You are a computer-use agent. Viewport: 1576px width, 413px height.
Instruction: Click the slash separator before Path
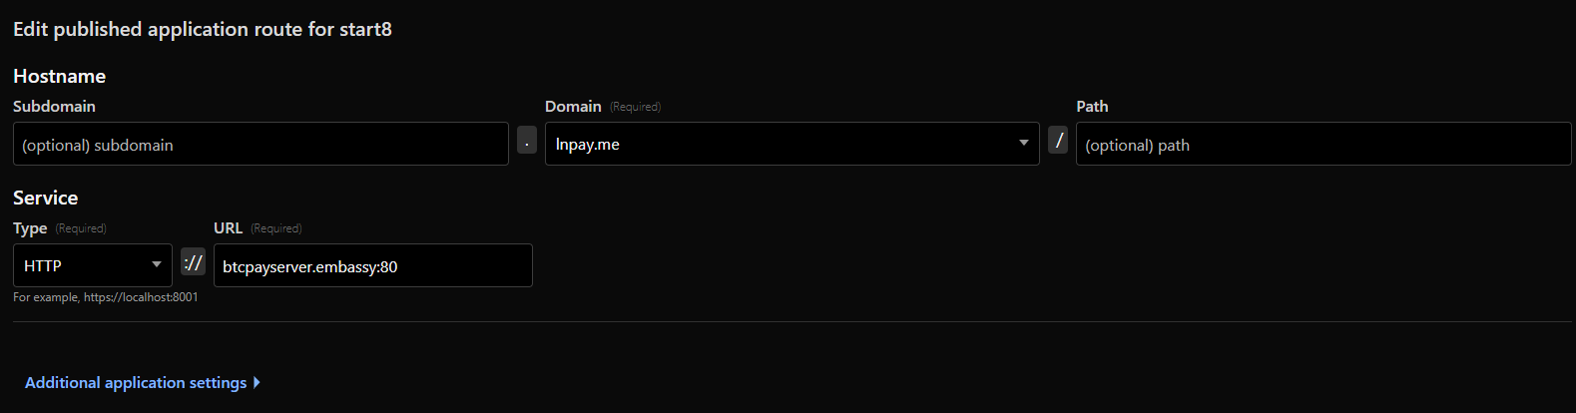1058,141
